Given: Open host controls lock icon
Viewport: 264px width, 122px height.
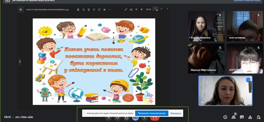Looking at the screenshot, I should click(x=258, y=117).
